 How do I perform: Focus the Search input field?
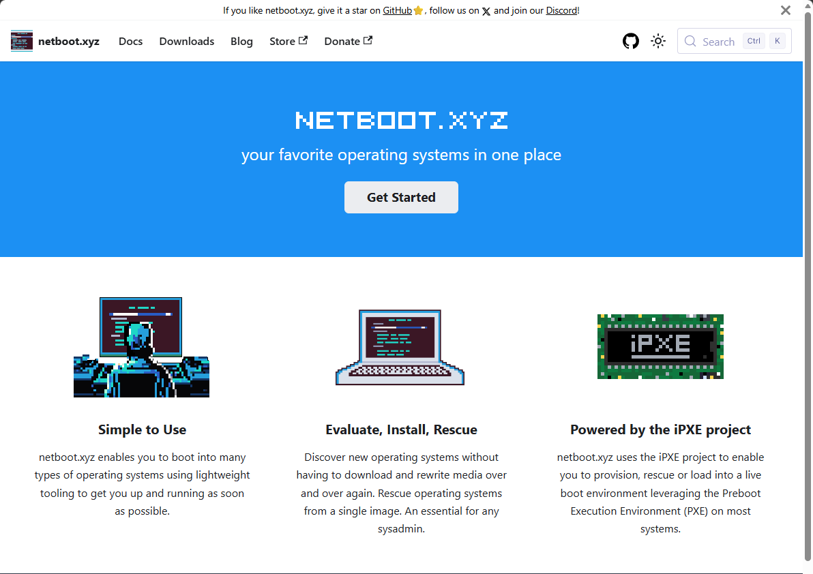734,41
